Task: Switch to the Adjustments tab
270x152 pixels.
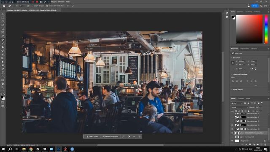Action: point(245,49)
